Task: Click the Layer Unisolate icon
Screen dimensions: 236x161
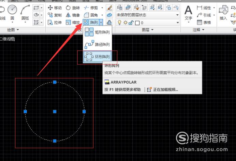Action: (x=160, y=8)
